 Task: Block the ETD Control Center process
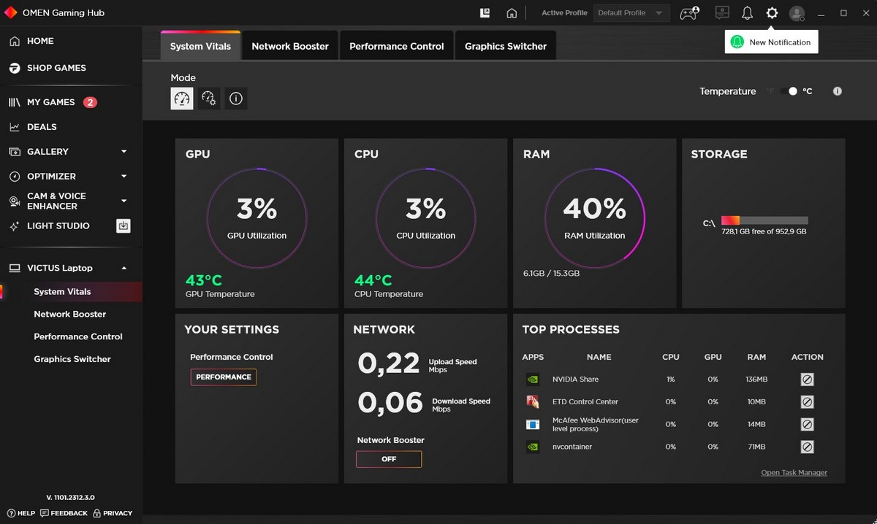(807, 402)
